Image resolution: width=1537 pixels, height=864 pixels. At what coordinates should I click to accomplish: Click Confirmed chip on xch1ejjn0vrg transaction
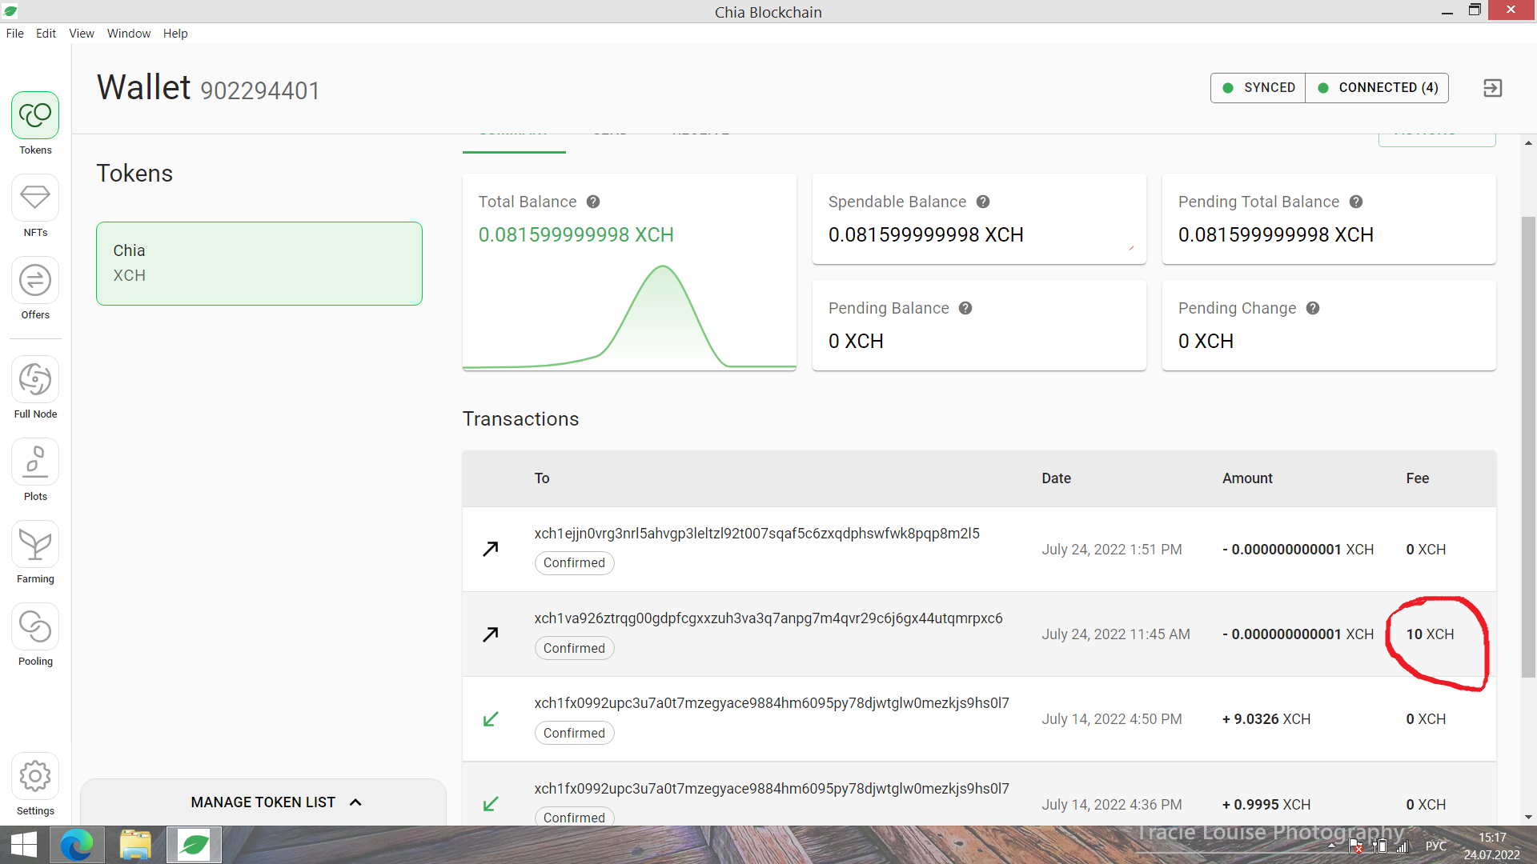pyautogui.click(x=574, y=562)
